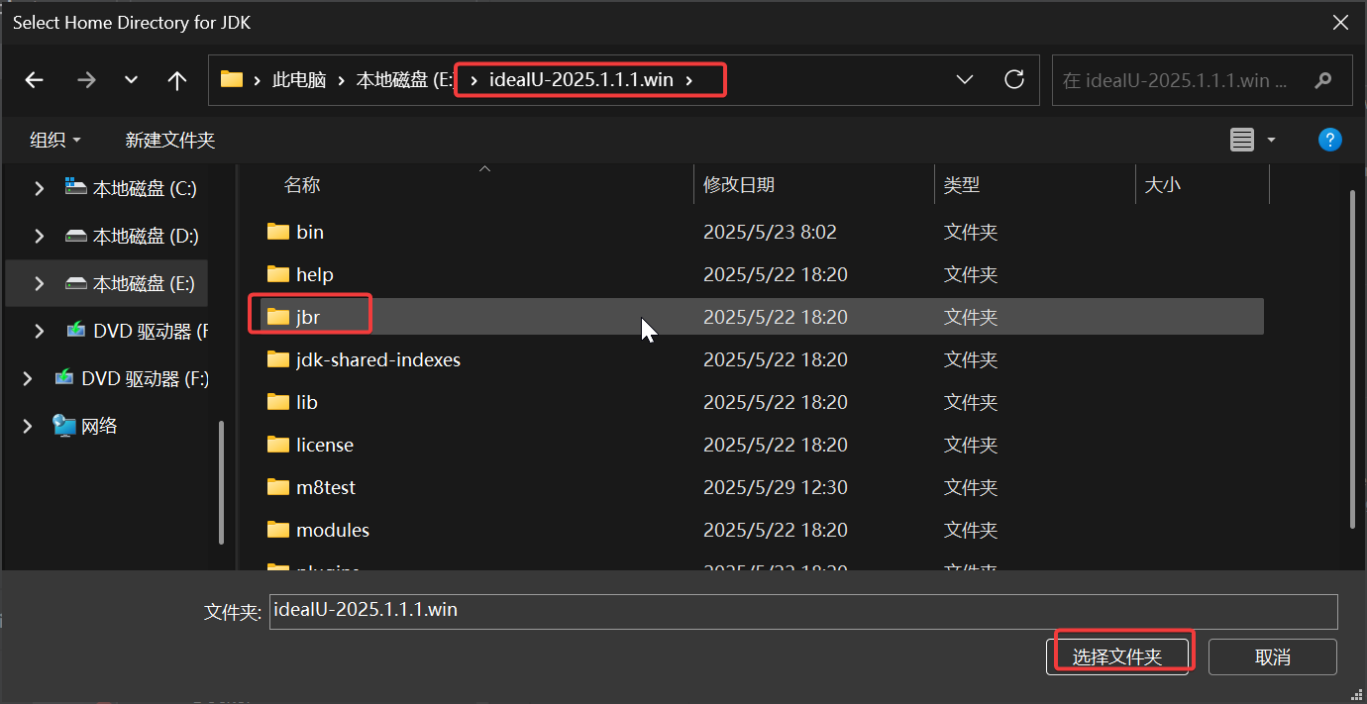Click the list view layout icon
The height and width of the screenshot is (704, 1367).
point(1242,139)
